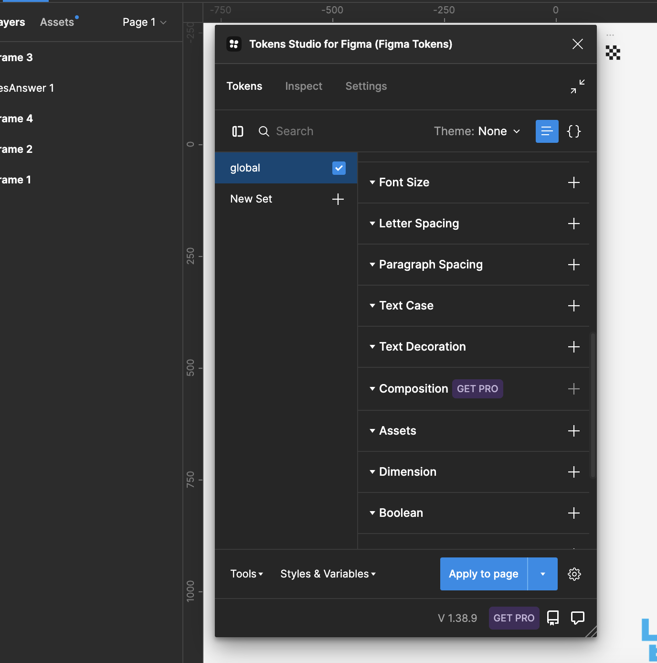Click the GET PRO button in footer
Viewport: 657px width, 663px height.
pyautogui.click(x=514, y=618)
